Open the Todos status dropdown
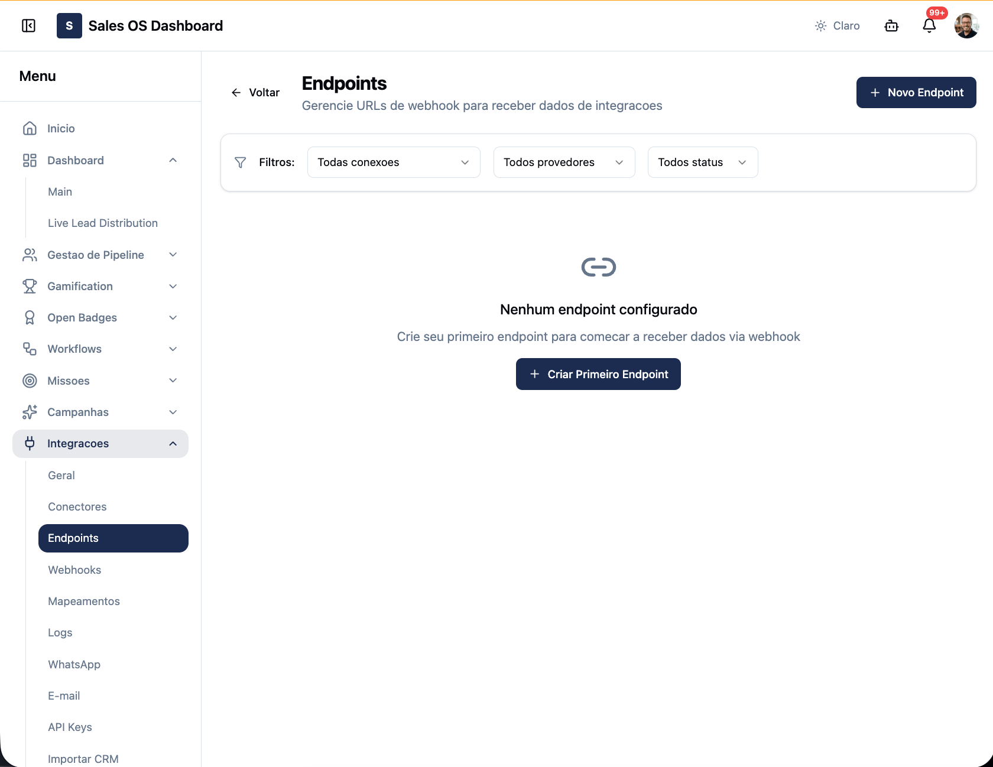This screenshot has width=993, height=767. [703, 162]
